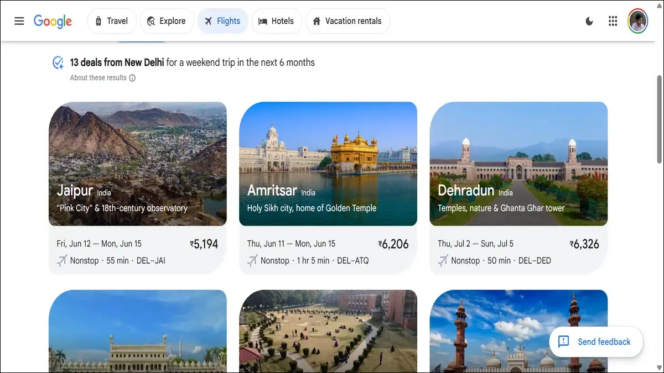Open About these results link

coord(98,78)
